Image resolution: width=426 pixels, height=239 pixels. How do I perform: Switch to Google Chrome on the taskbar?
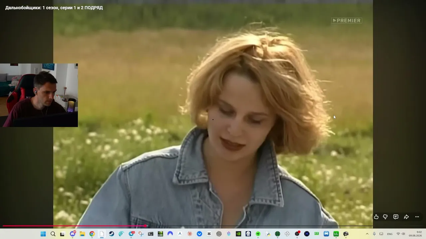click(x=92, y=234)
